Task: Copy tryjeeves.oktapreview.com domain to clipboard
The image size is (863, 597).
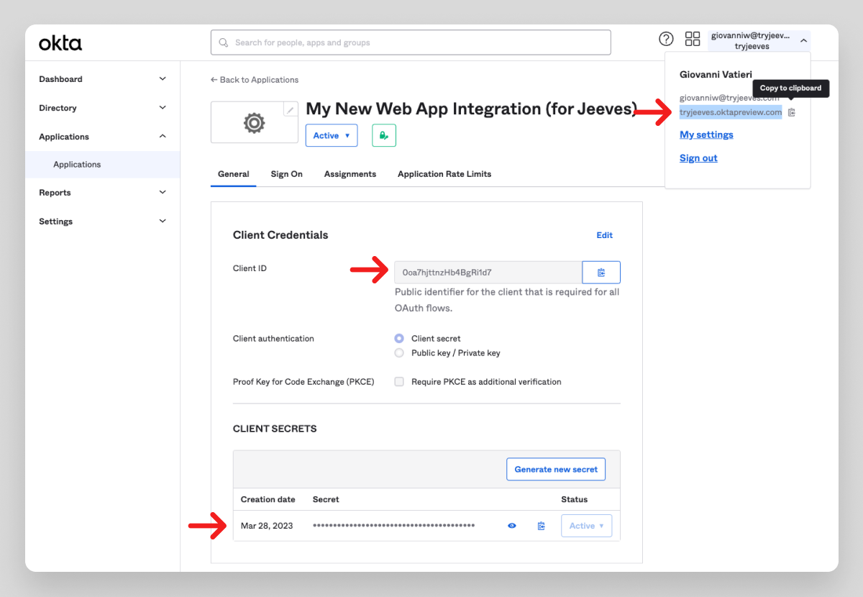Action: click(x=792, y=112)
